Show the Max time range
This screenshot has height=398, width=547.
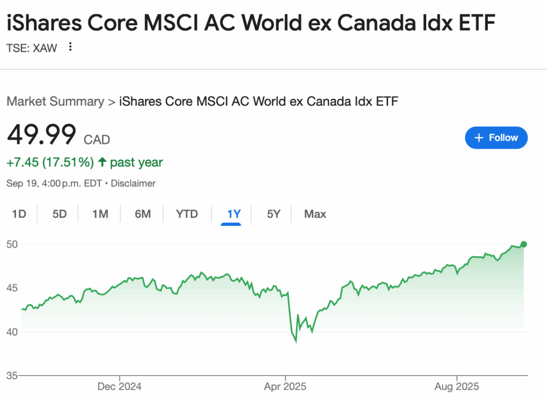315,215
